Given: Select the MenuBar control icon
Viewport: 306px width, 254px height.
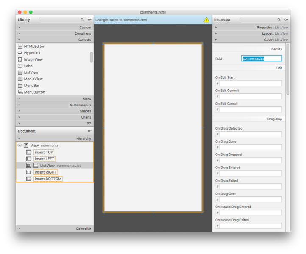Looking at the screenshot, I should [20, 86].
